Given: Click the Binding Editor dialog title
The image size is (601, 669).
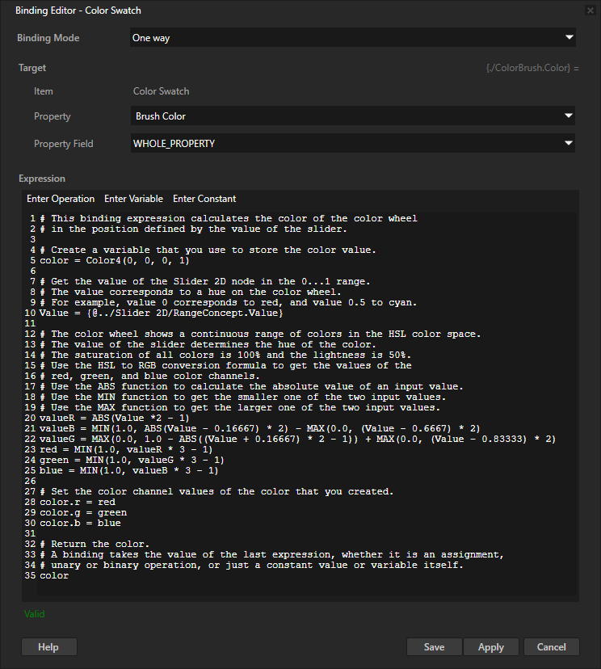Looking at the screenshot, I should pyautogui.click(x=78, y=10).
